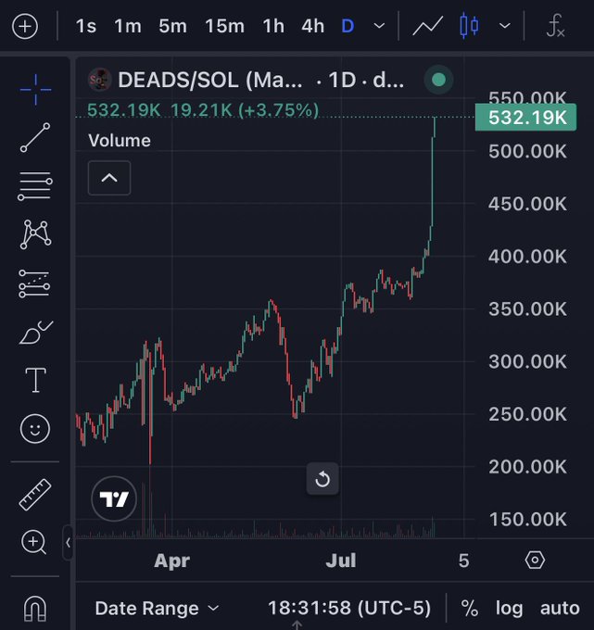The width and height of the screenshot is (594, 630).
Task: Select the 4h interval
Action: 312,27
